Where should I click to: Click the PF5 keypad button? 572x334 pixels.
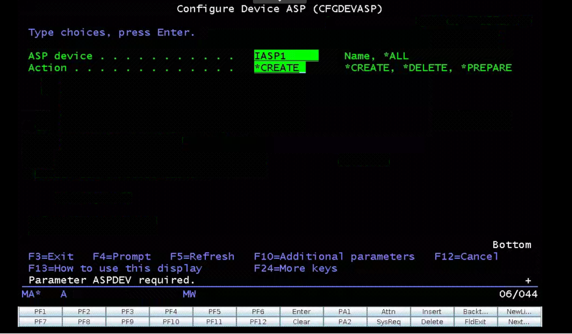(x=215, y=311)
